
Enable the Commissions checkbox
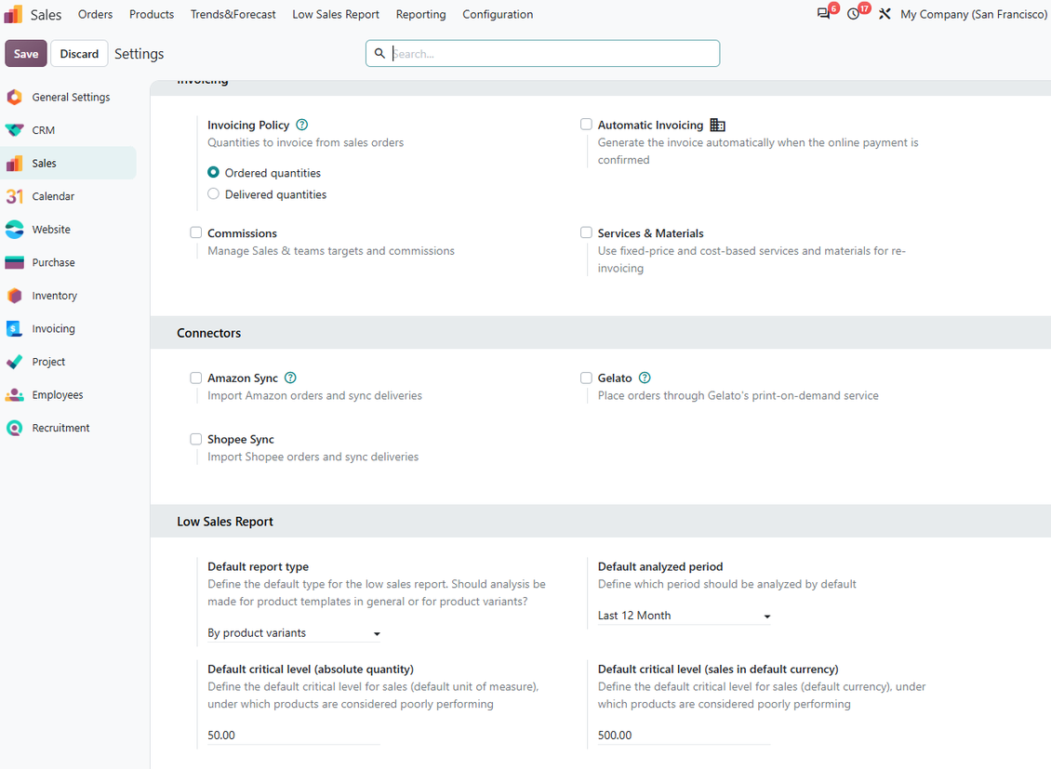point(195,232)
